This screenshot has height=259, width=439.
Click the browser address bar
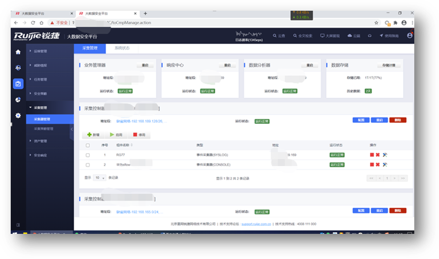[210, 22]
